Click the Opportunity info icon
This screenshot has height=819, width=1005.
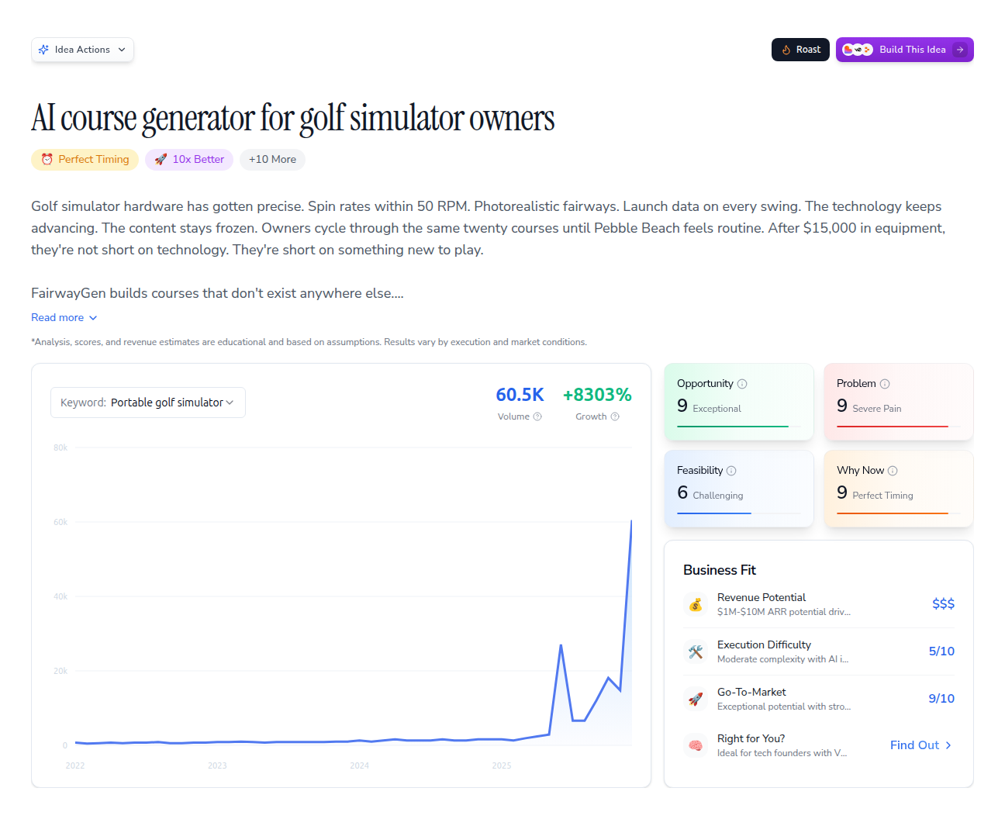click(x=742, y=384)
